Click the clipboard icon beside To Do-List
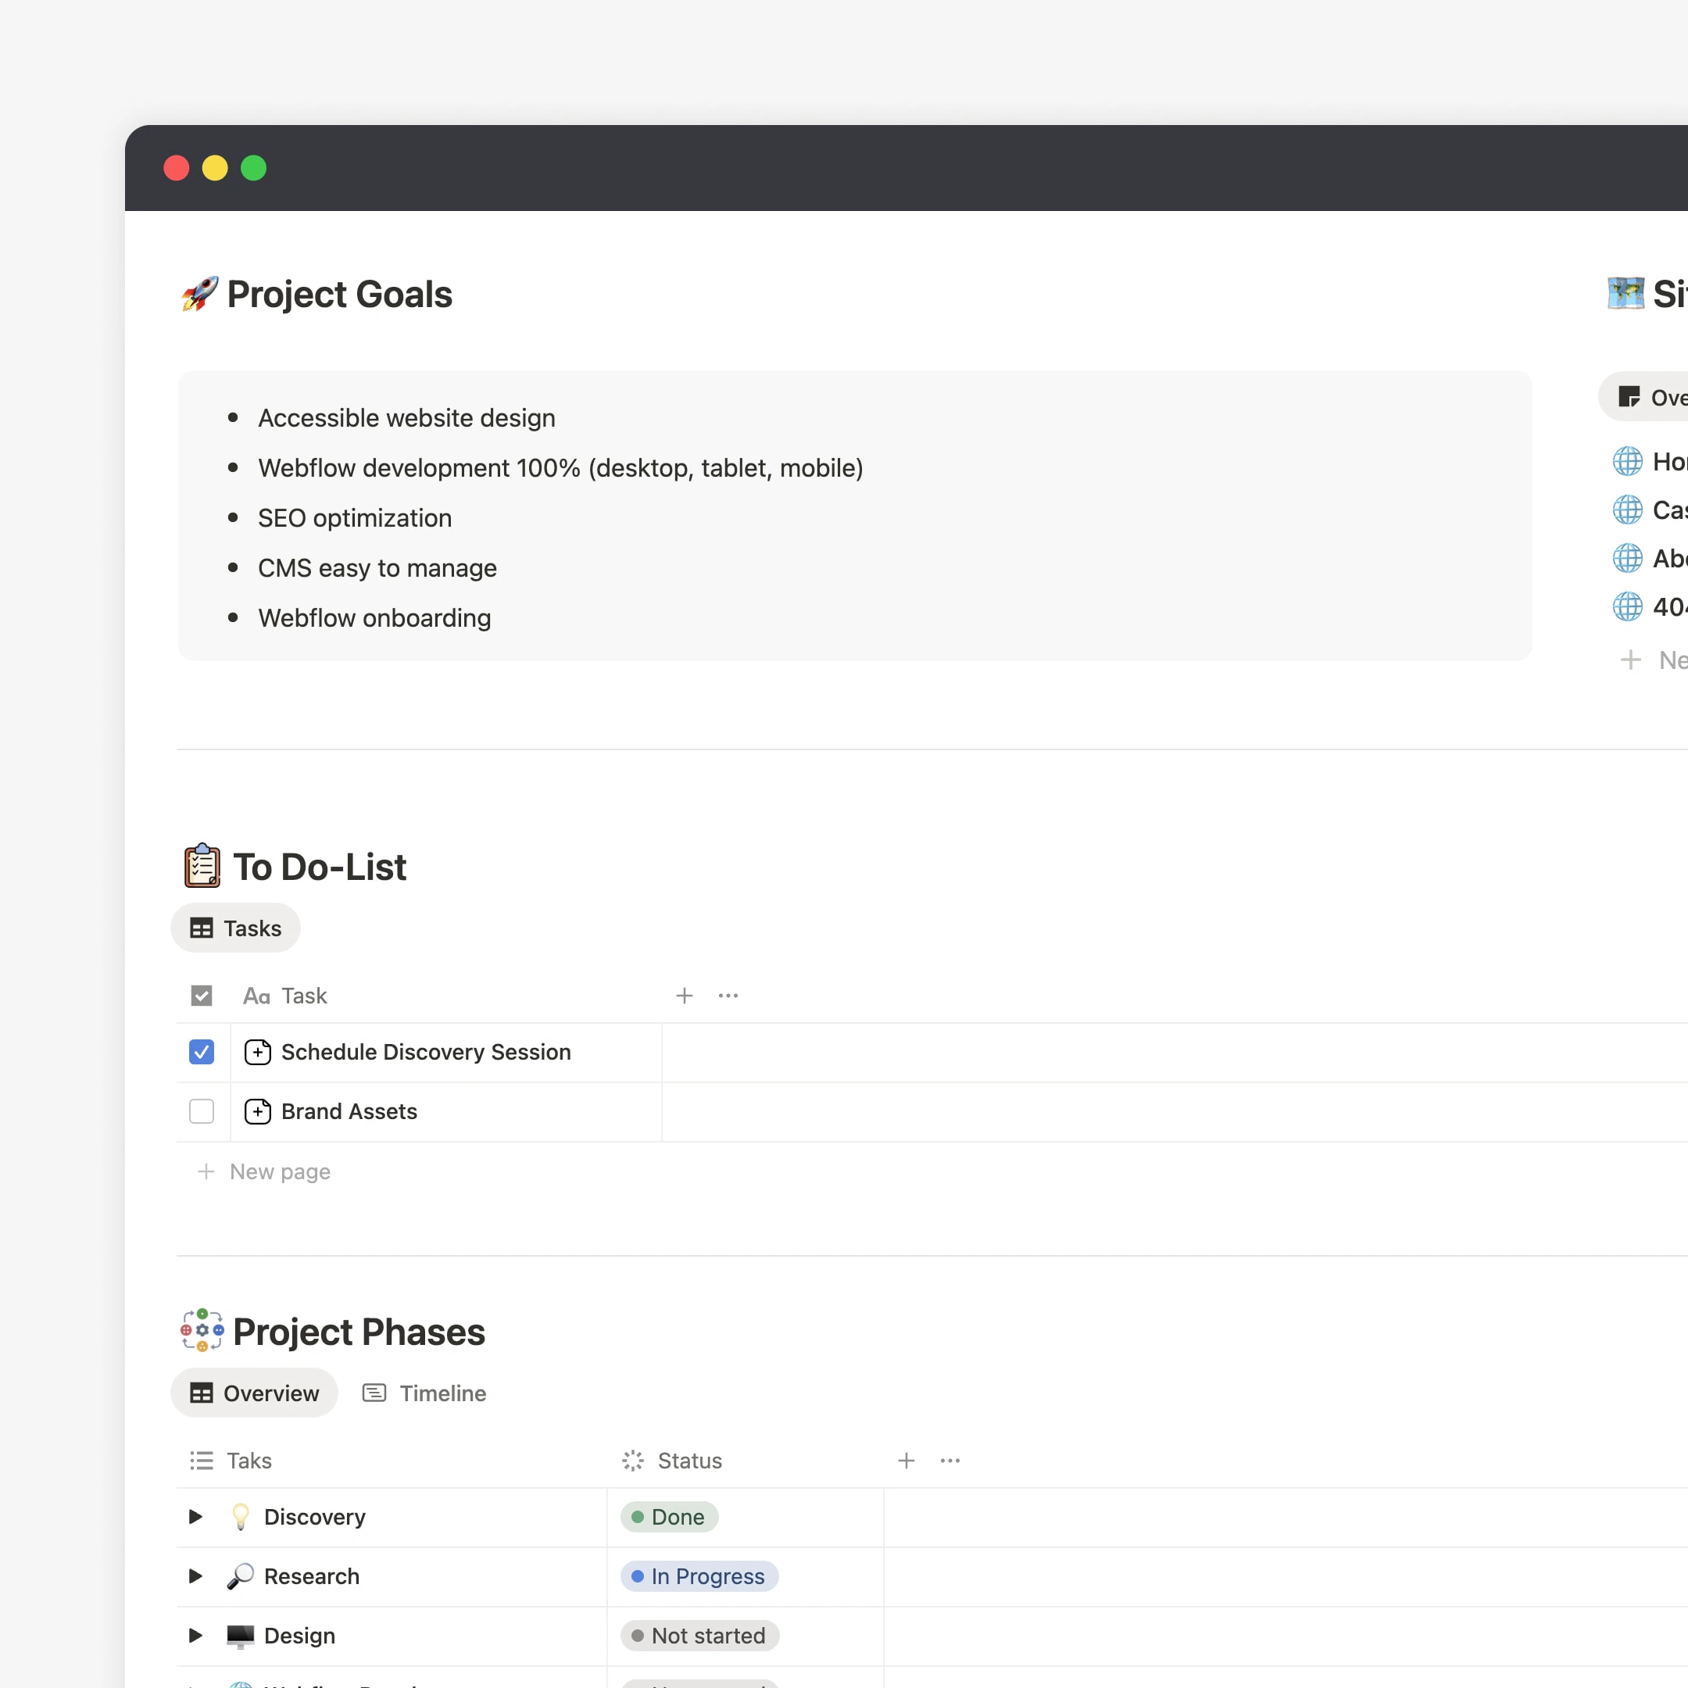This screenshot has width=1688, height=1688. (x=202, y=866)
